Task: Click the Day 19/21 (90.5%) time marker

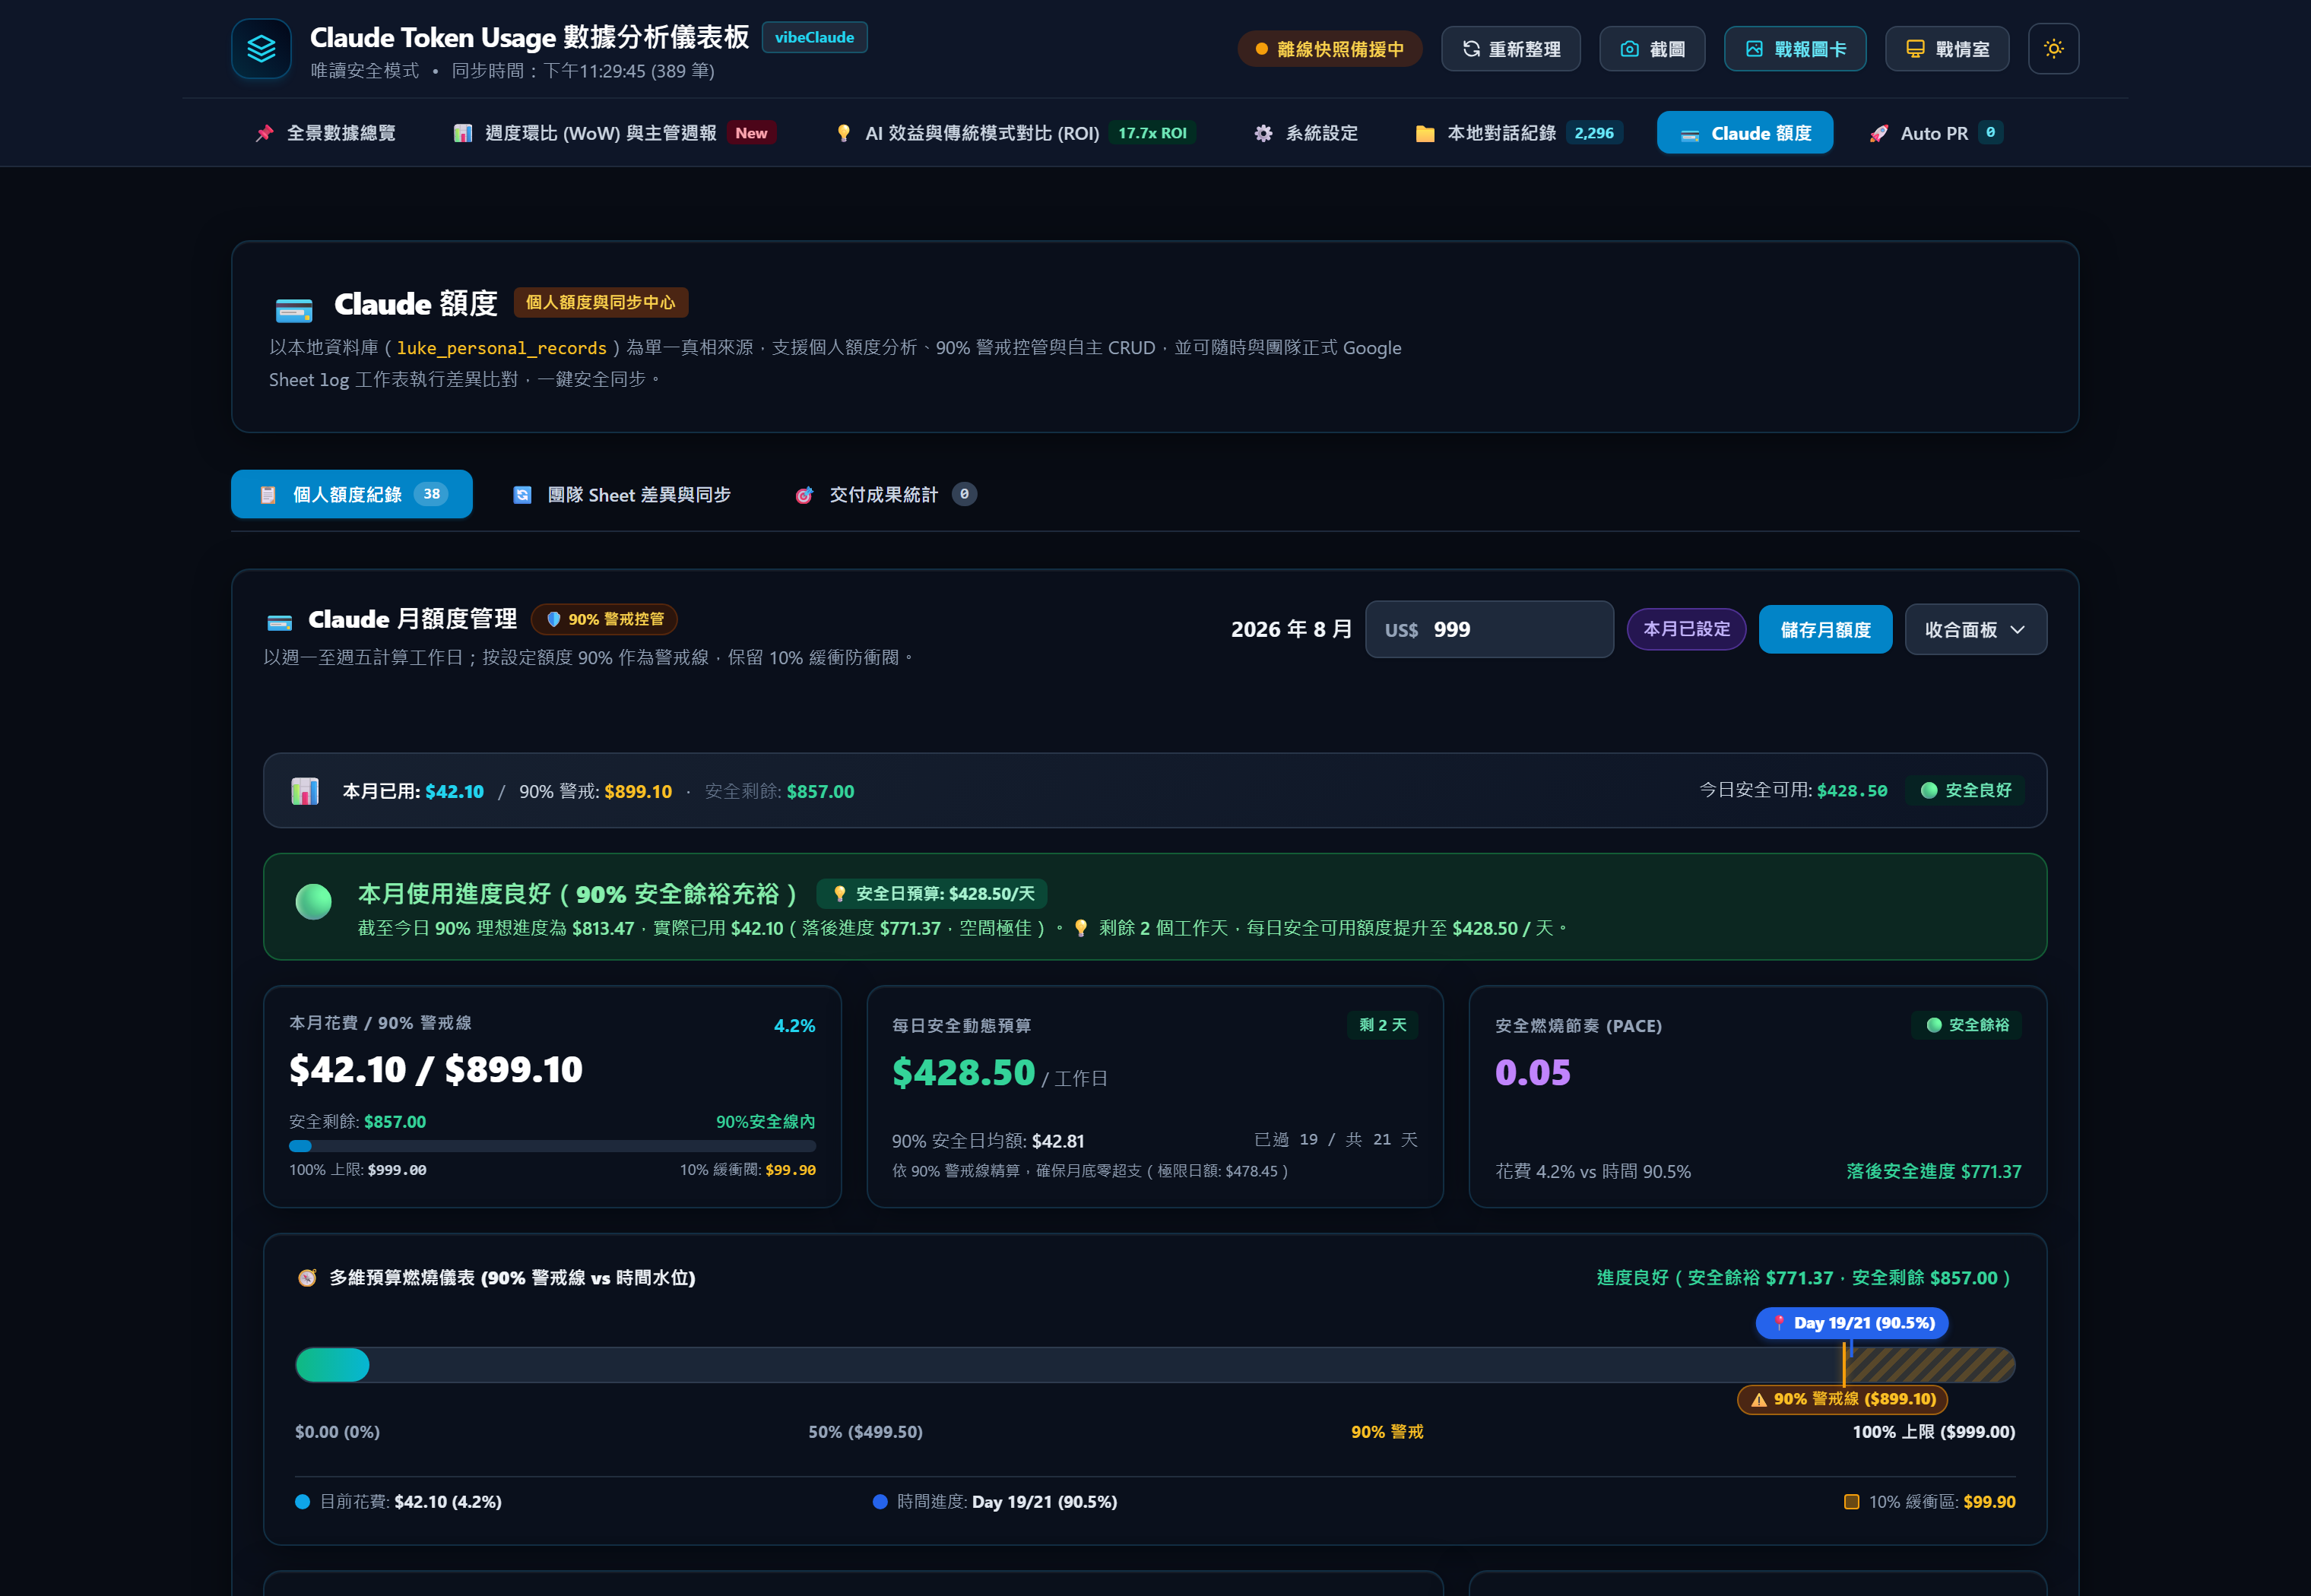Action: point(1852,1323)
